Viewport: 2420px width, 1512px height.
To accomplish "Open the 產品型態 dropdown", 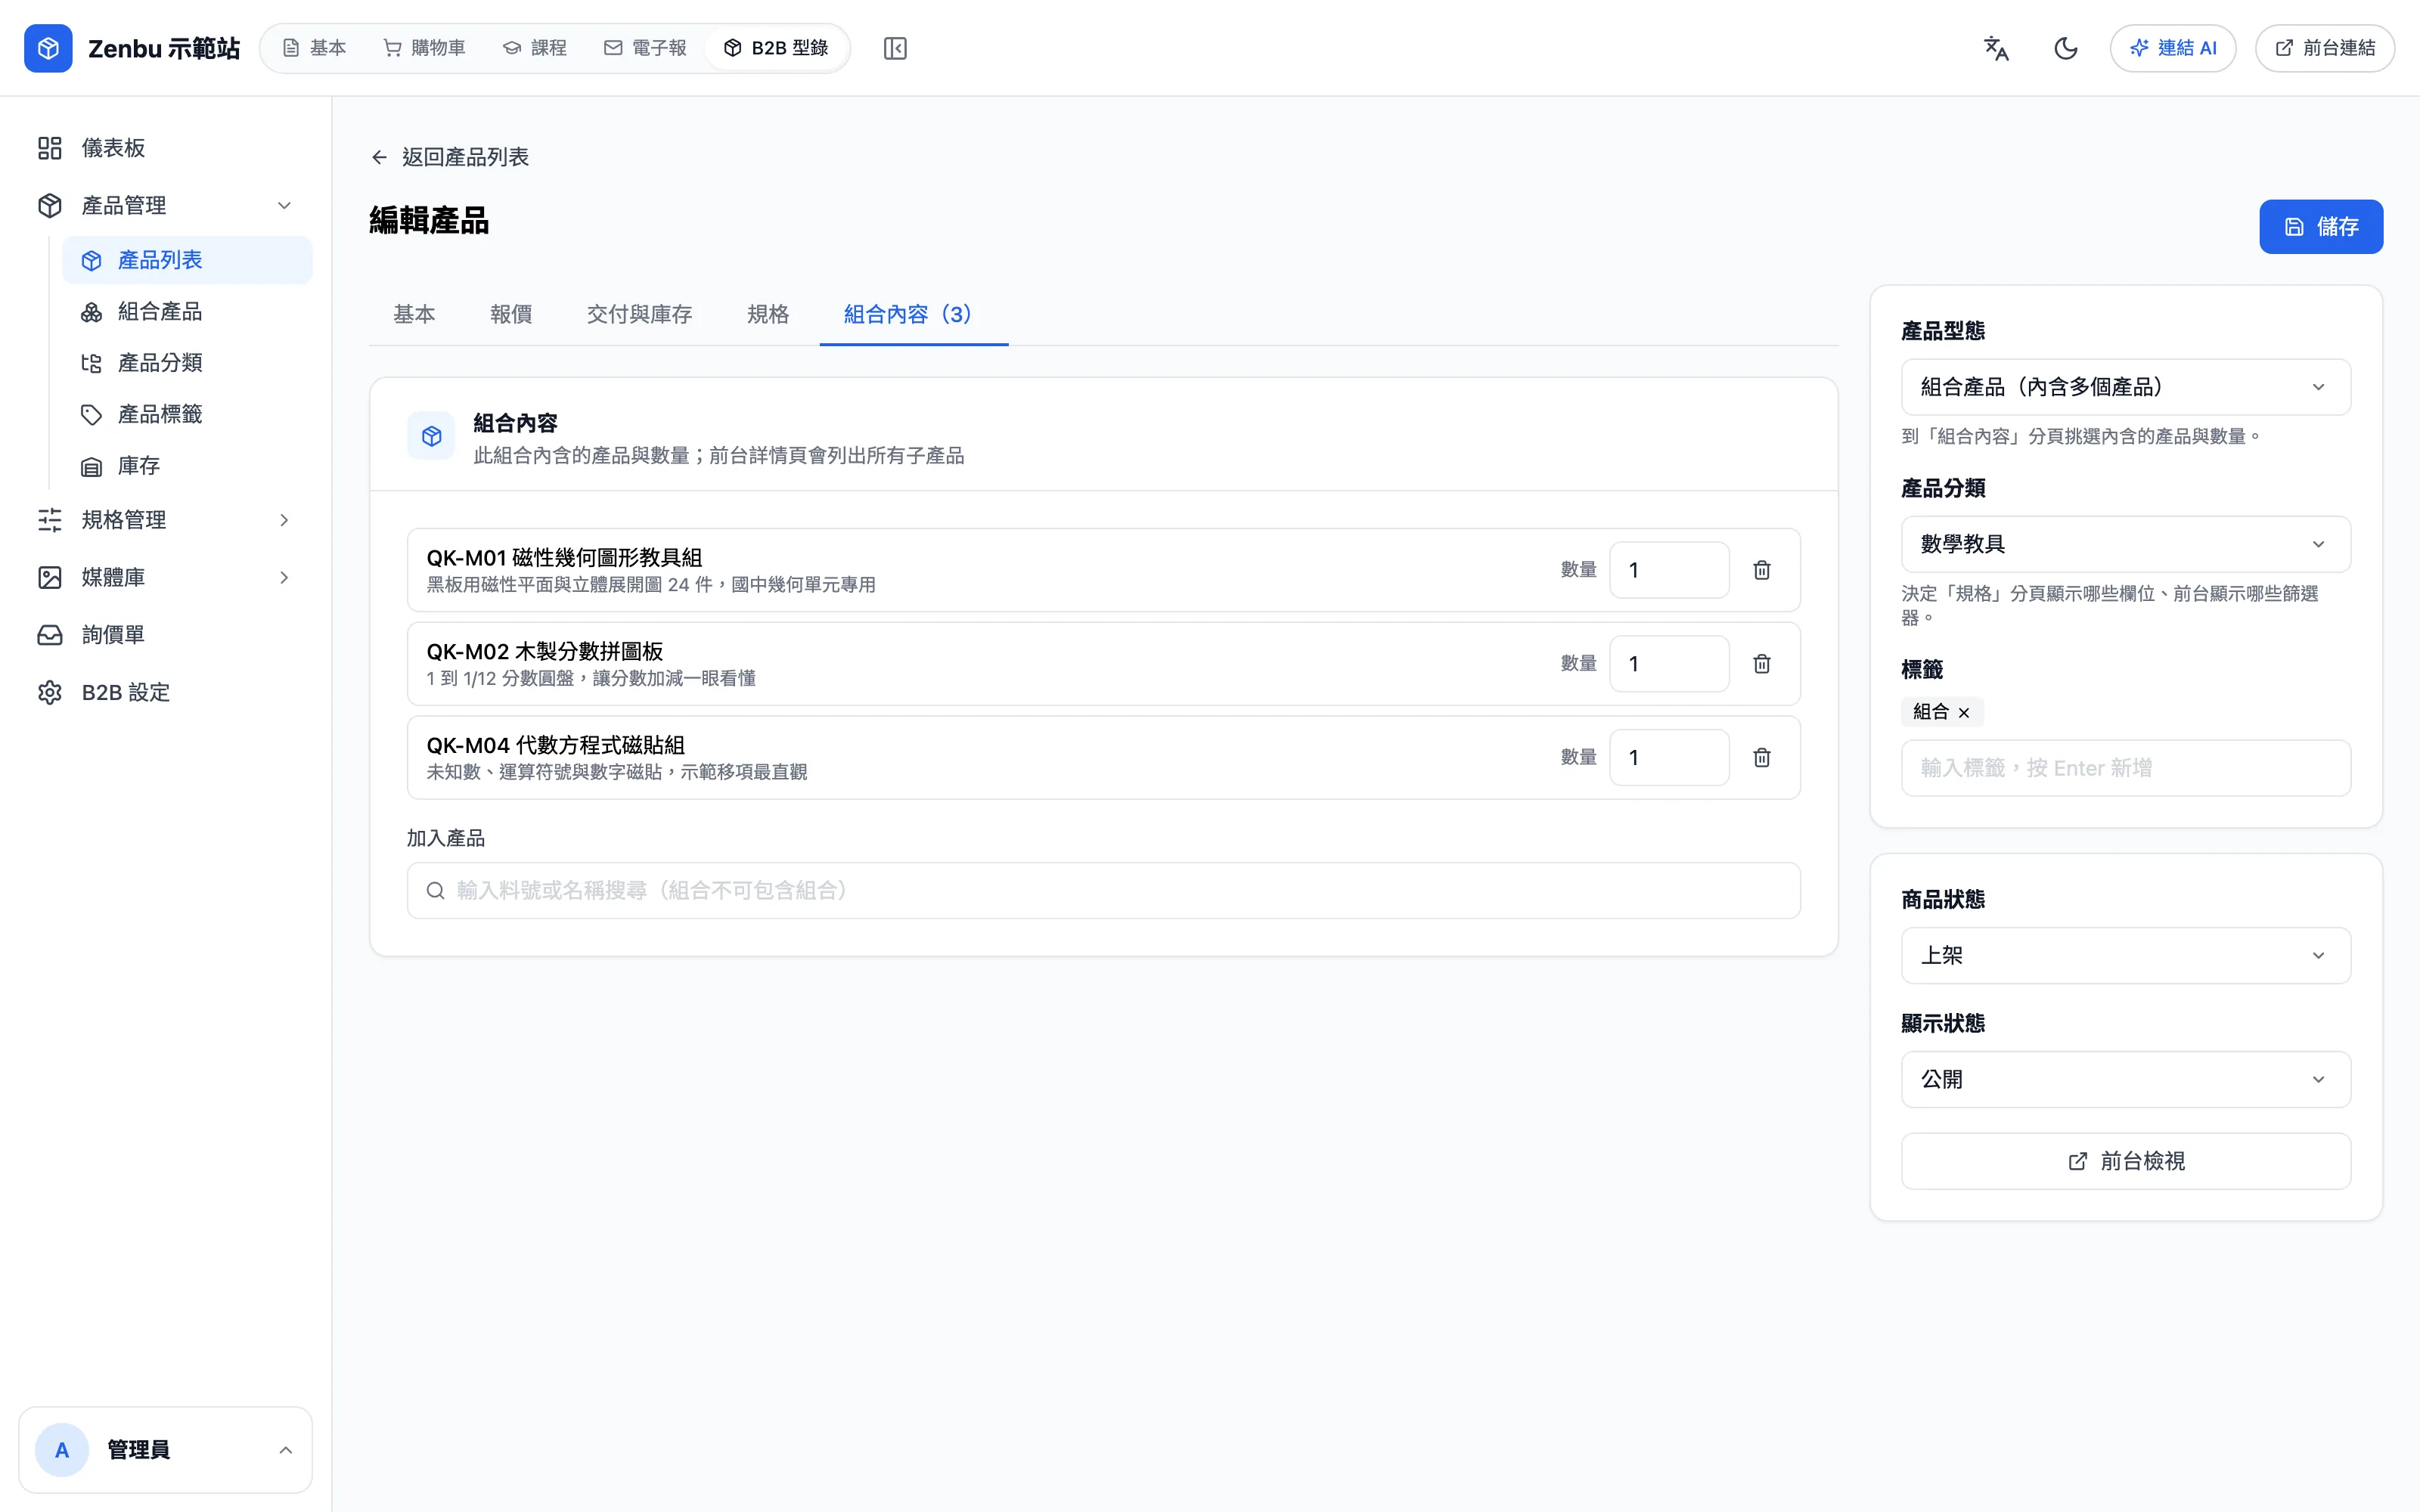I will click(x=2125, y=387).
